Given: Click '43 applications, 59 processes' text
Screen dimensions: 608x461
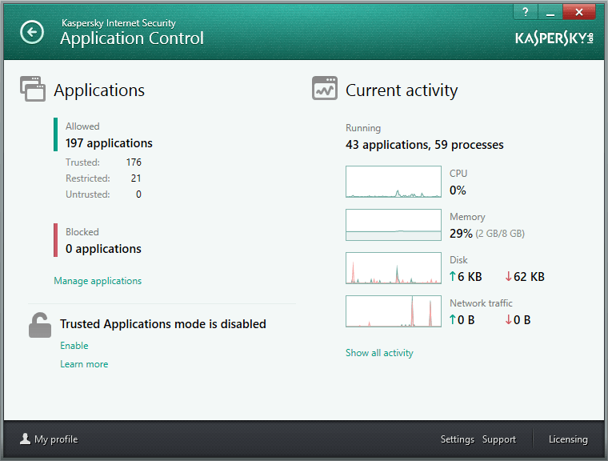Looking at the screenshot, I should tap(425, 145).
